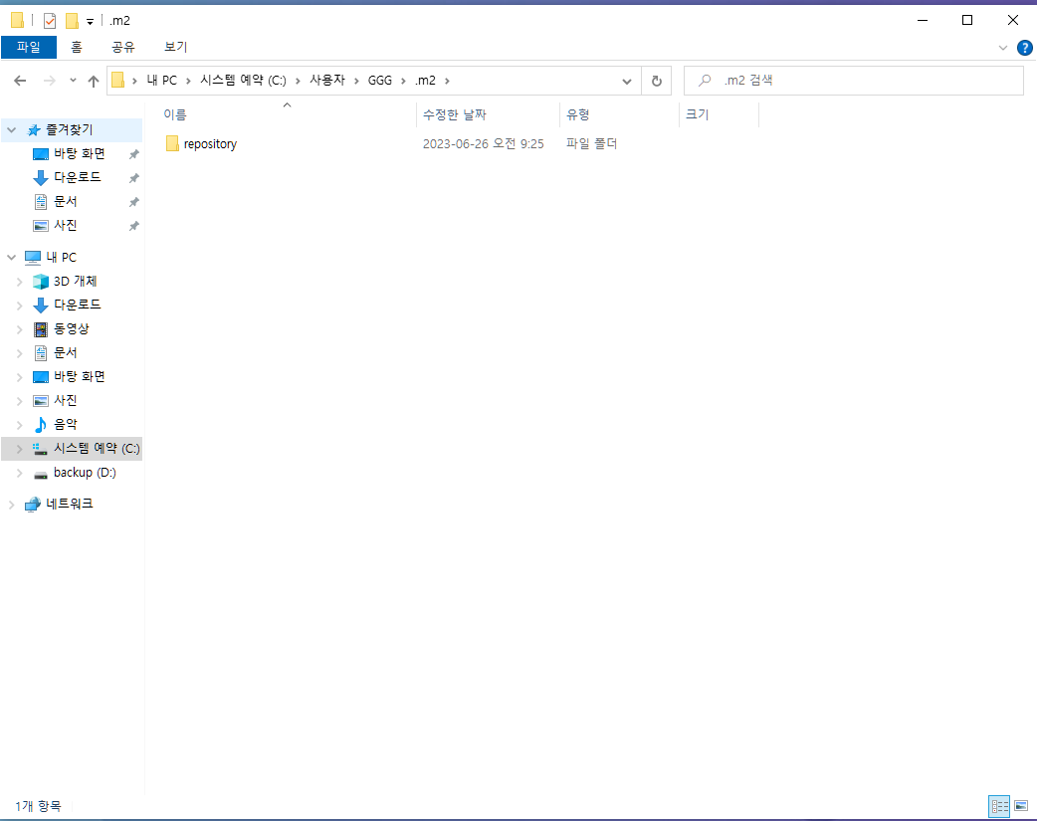Expand the 동영상 node
This screenshot has width=1037, height=821.
click(19, 329)
